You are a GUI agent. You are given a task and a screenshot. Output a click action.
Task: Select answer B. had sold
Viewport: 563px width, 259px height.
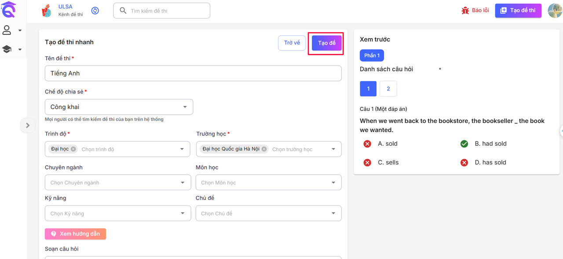click(x=464, y=144)
